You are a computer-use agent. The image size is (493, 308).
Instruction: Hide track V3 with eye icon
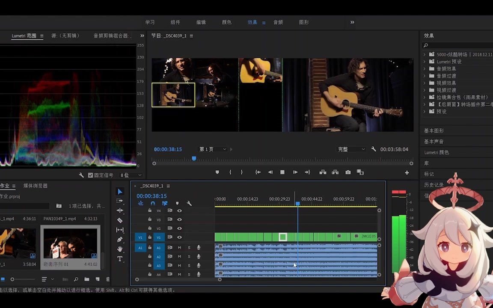point(180,219)
